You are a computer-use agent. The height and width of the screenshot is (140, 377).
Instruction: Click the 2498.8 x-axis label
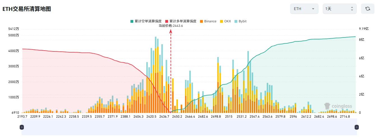pos(216,117)
